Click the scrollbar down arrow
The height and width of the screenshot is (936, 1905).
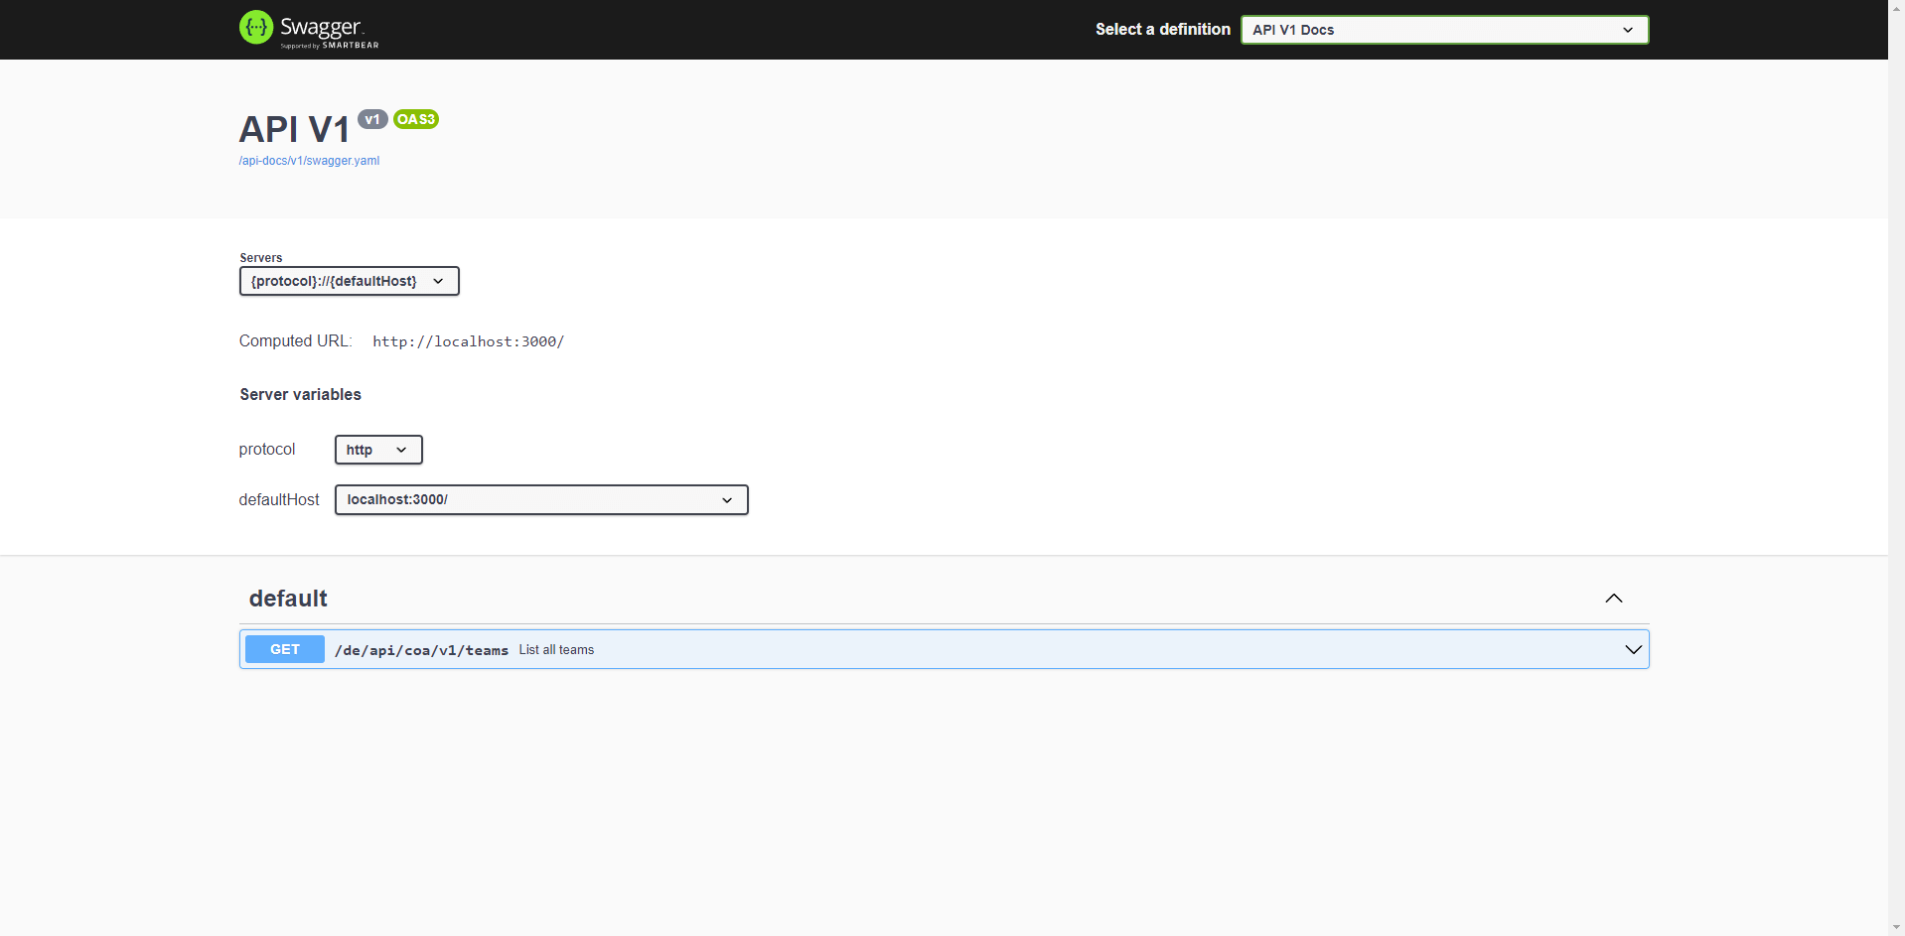pyautogui.click(x=1896, y=925)
